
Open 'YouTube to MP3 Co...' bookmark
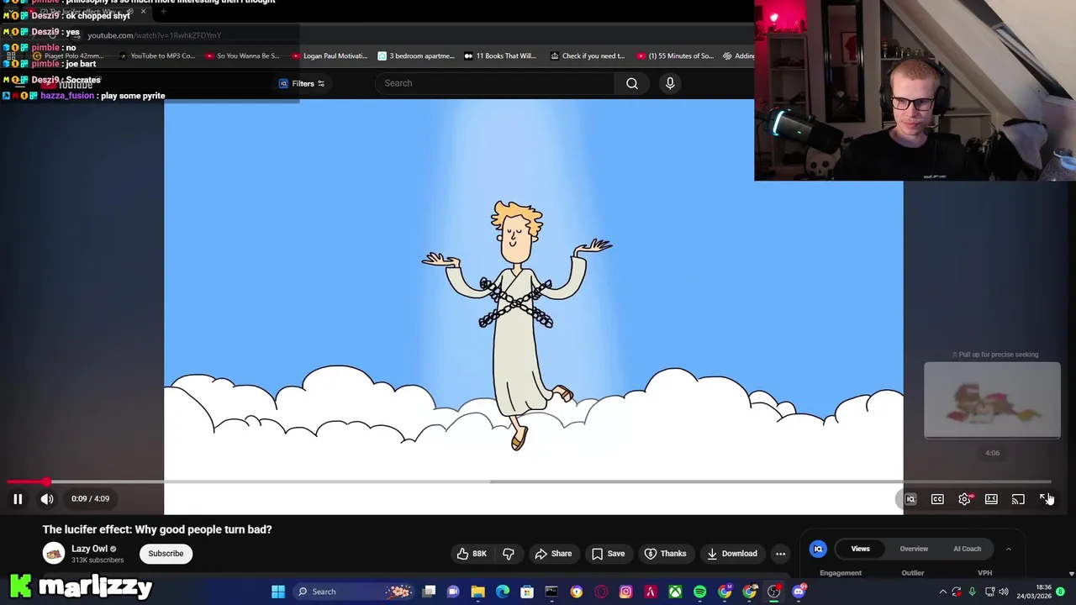[x=156, y=55]
